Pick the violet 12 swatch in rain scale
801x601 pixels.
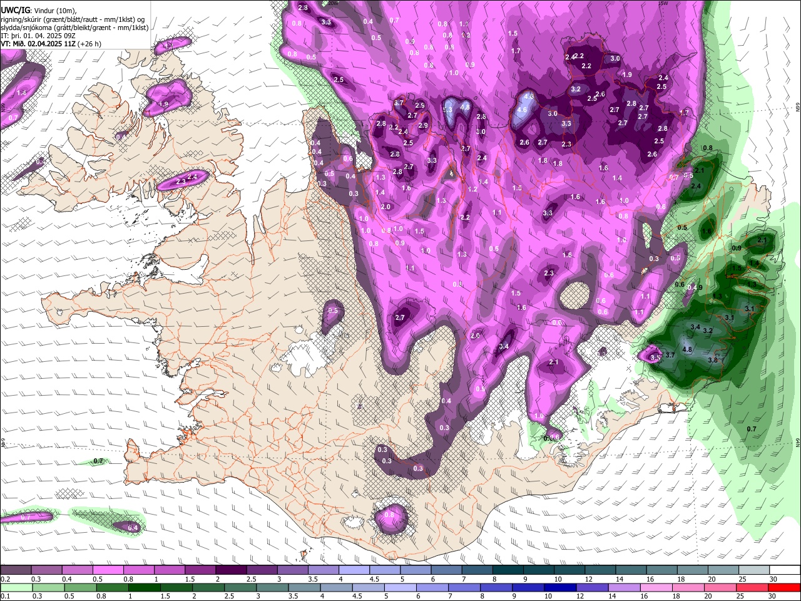[593, 588]
